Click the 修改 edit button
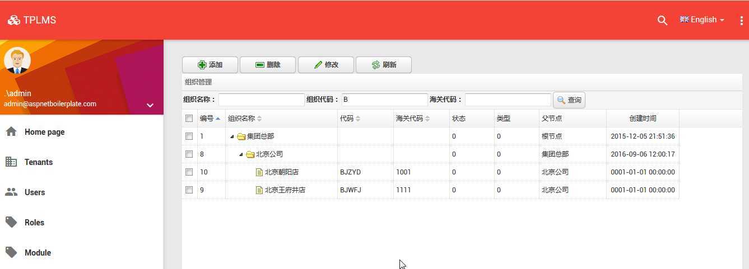 [326, 65]
